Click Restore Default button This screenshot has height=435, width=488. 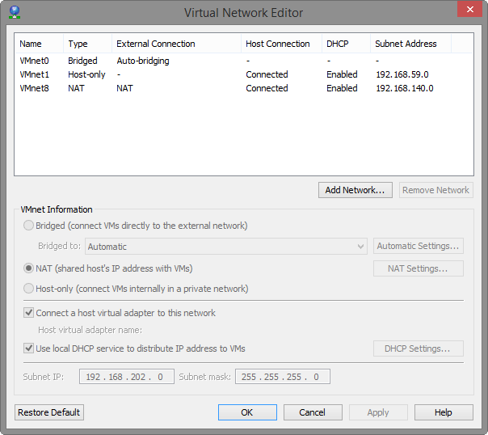point(49,412)
